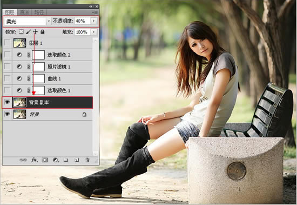Switch to the 路径 tab
Viewport: 297px width, 205px height.
[39, 12]
